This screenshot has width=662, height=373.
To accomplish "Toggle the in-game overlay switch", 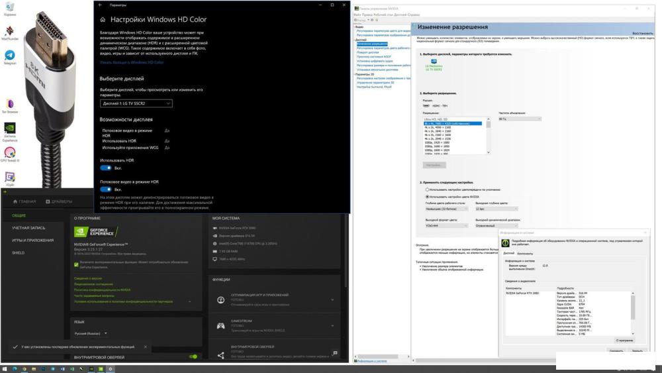I will [x=193, y=356].
